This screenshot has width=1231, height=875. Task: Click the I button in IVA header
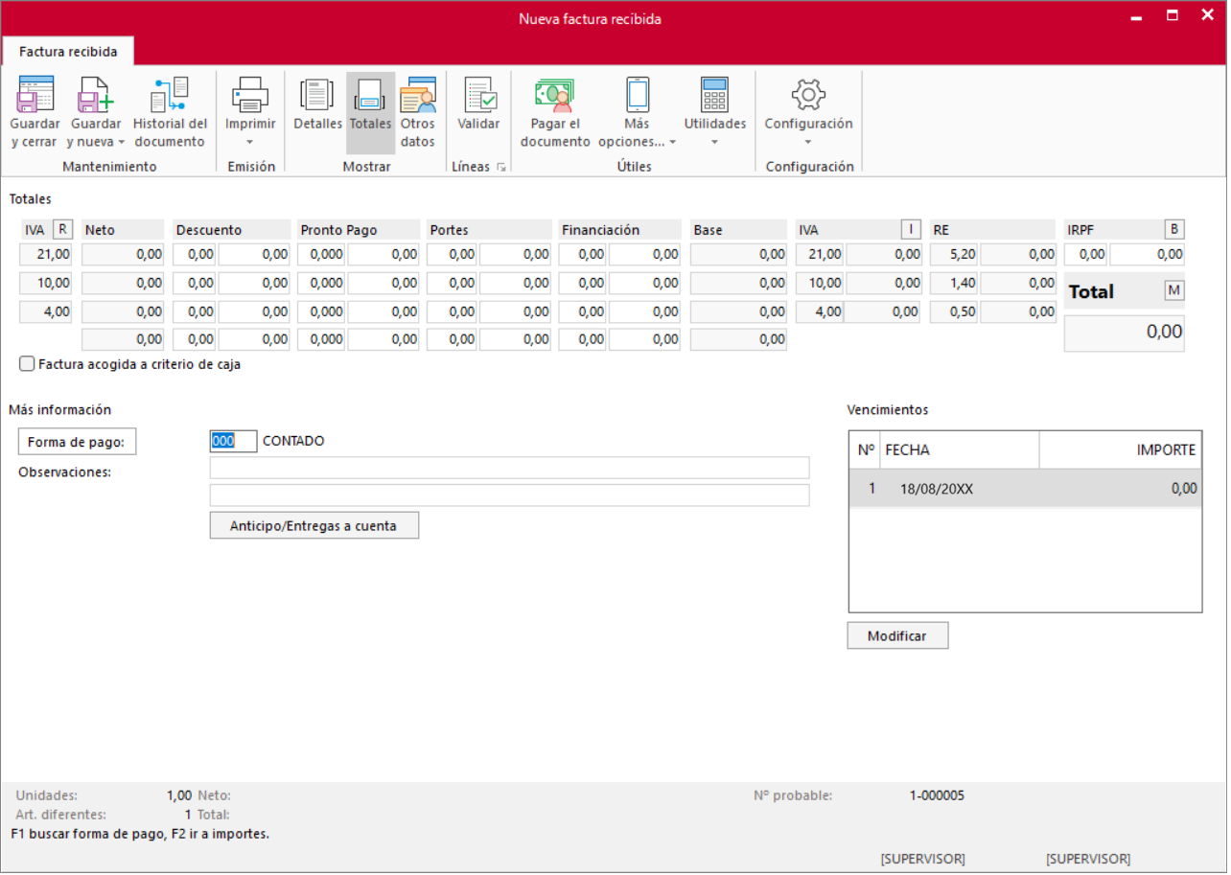pyautogui.click(x=911, y=229)
